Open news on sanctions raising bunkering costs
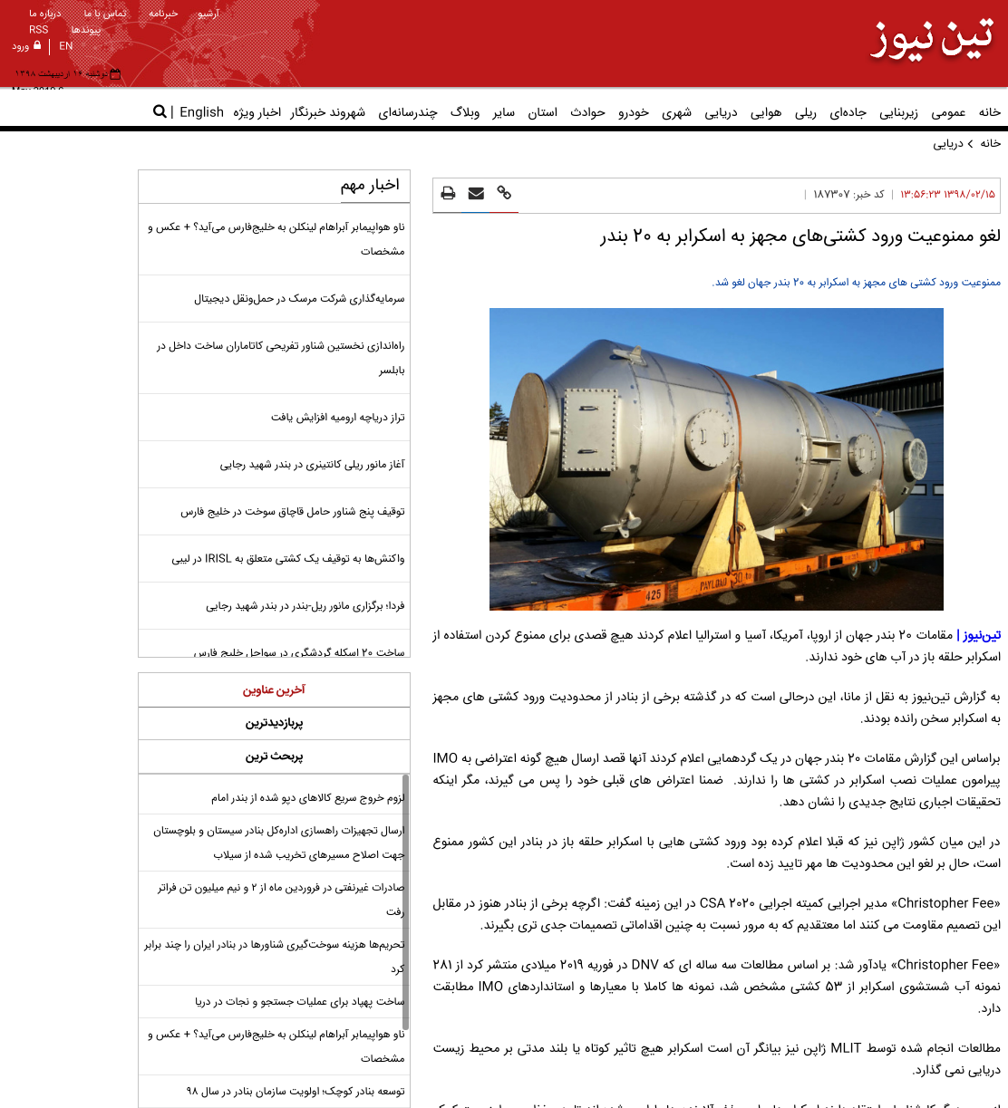 (x=274, y=957)
